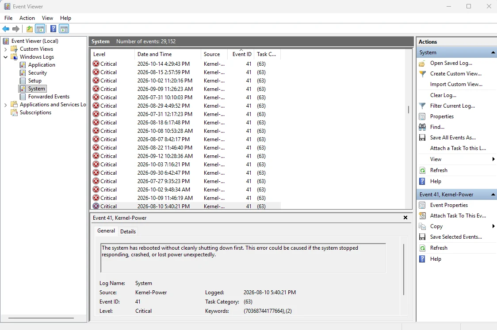Click the Help icon under System actions
497x330 pixels.
[x=422, y=181]
